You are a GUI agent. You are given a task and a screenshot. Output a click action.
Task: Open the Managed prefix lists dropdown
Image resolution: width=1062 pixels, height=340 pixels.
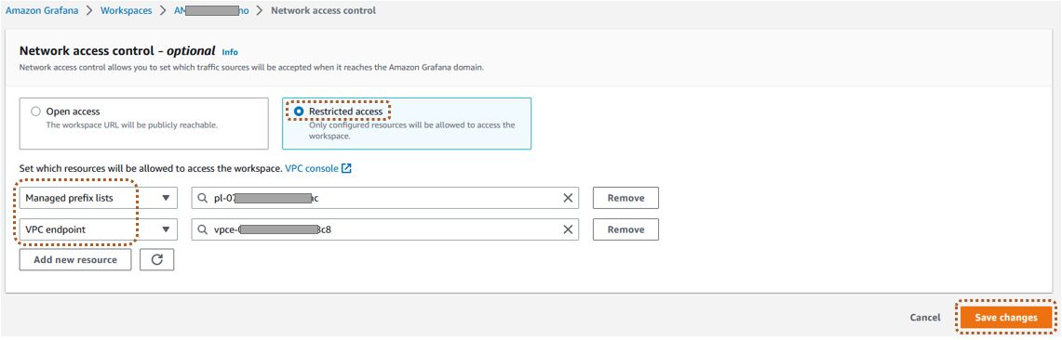coord(99,198)
